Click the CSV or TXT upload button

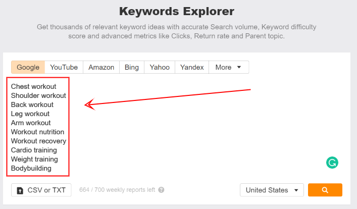[41, 190]
